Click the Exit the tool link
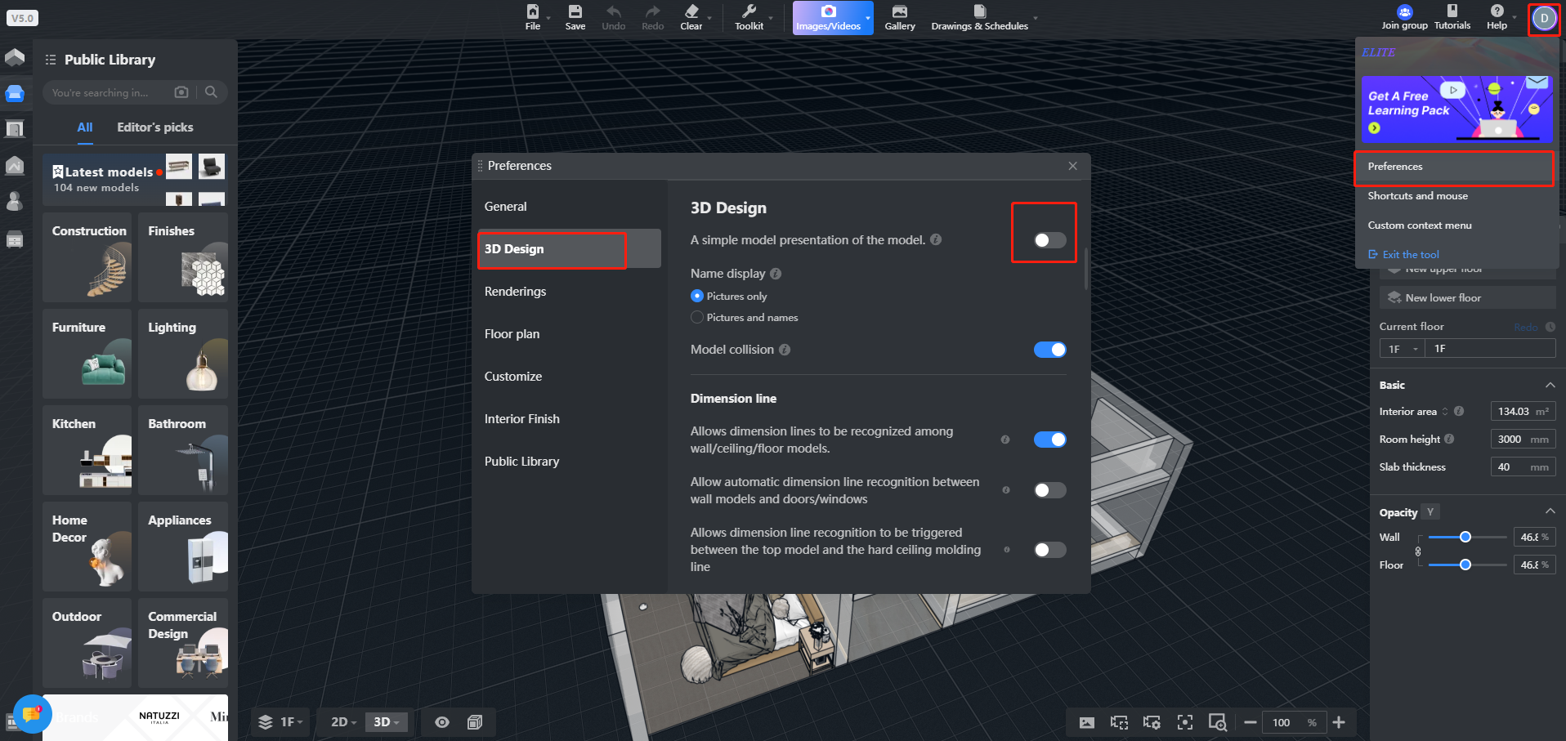The width and height of the screenshot is (1566, 741). pyautogui.click(x=1403, y=255)
